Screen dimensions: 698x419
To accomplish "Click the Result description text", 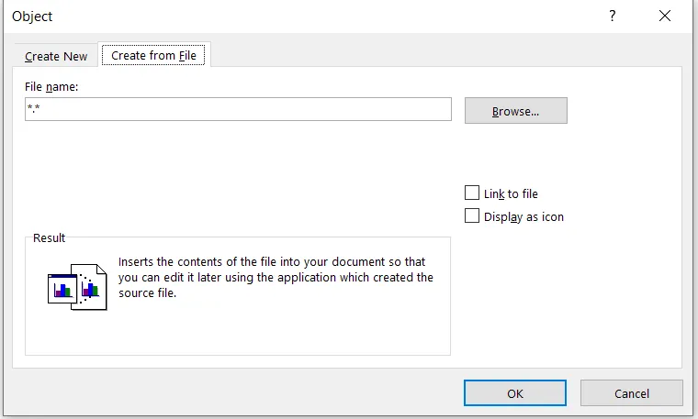I will 276,278.
